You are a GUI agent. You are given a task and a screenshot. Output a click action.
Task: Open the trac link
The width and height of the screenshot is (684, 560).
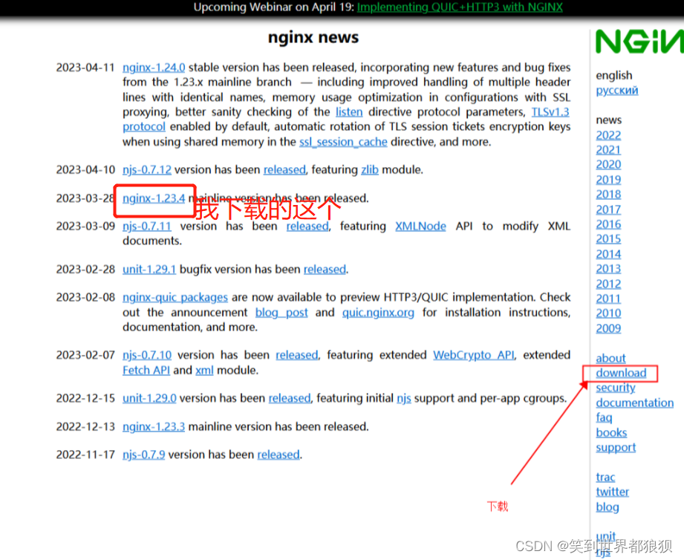[605, 477]
